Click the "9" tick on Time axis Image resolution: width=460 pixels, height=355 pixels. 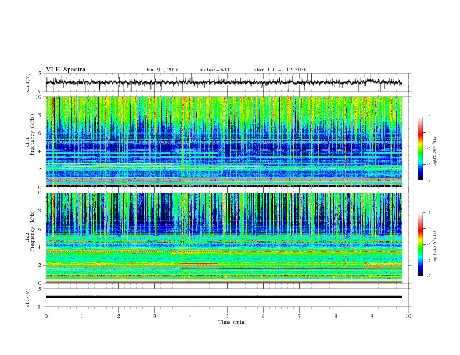point(372,316)
